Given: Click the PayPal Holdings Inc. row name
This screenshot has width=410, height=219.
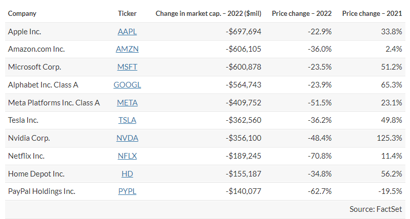Looking at the screenshot, I should (x=42, y=191).
